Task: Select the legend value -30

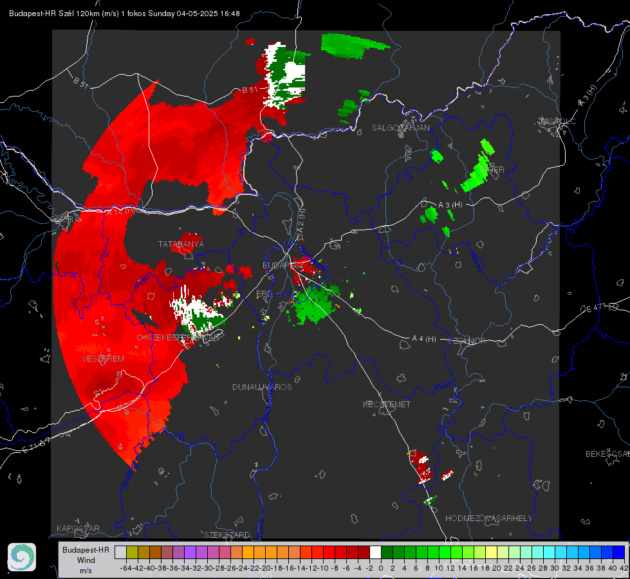Action: [x=207, y=568]
